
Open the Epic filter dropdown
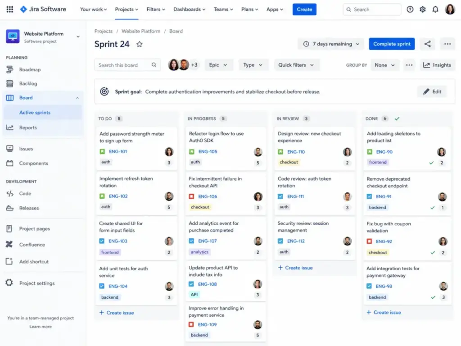click(218, 65)
